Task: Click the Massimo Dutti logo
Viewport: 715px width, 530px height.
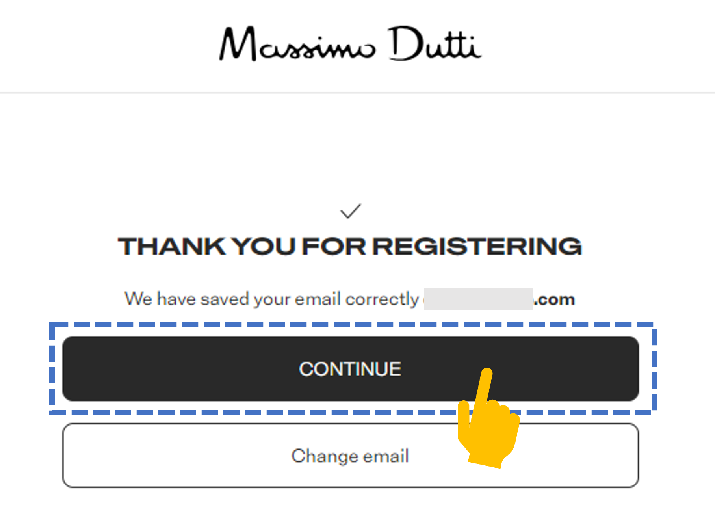Action: click(350, 44)
